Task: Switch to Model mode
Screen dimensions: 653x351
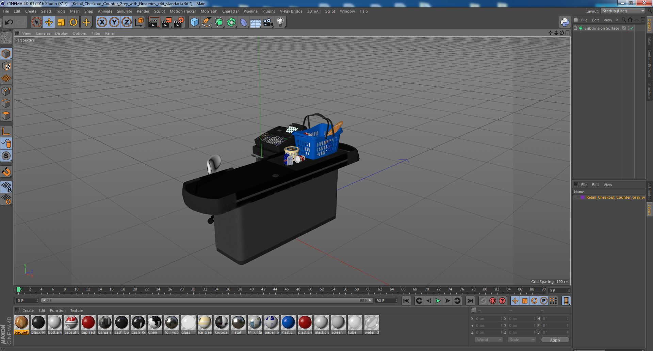Action: click(x=6, y=54)
